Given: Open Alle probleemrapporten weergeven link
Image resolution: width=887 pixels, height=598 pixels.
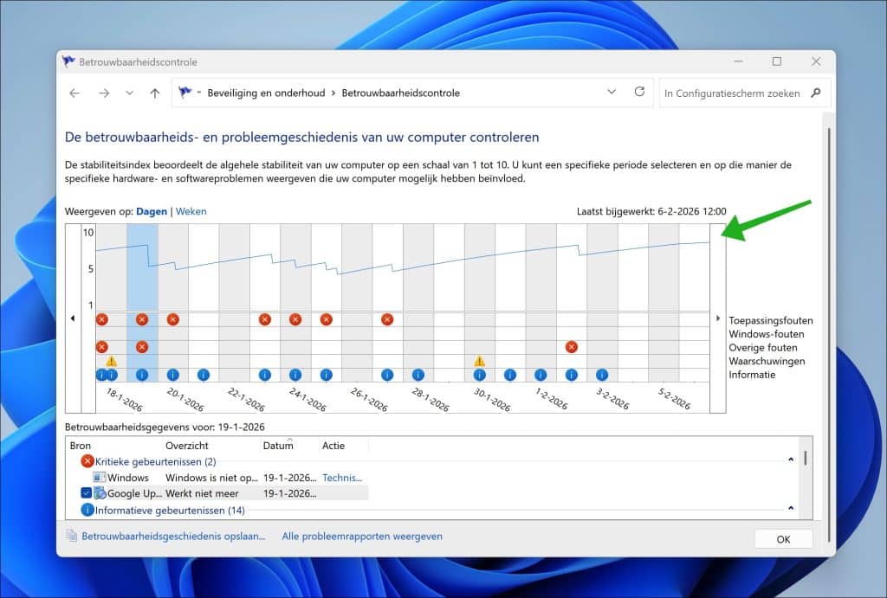Looking at the screenshot, I should 361,537.
